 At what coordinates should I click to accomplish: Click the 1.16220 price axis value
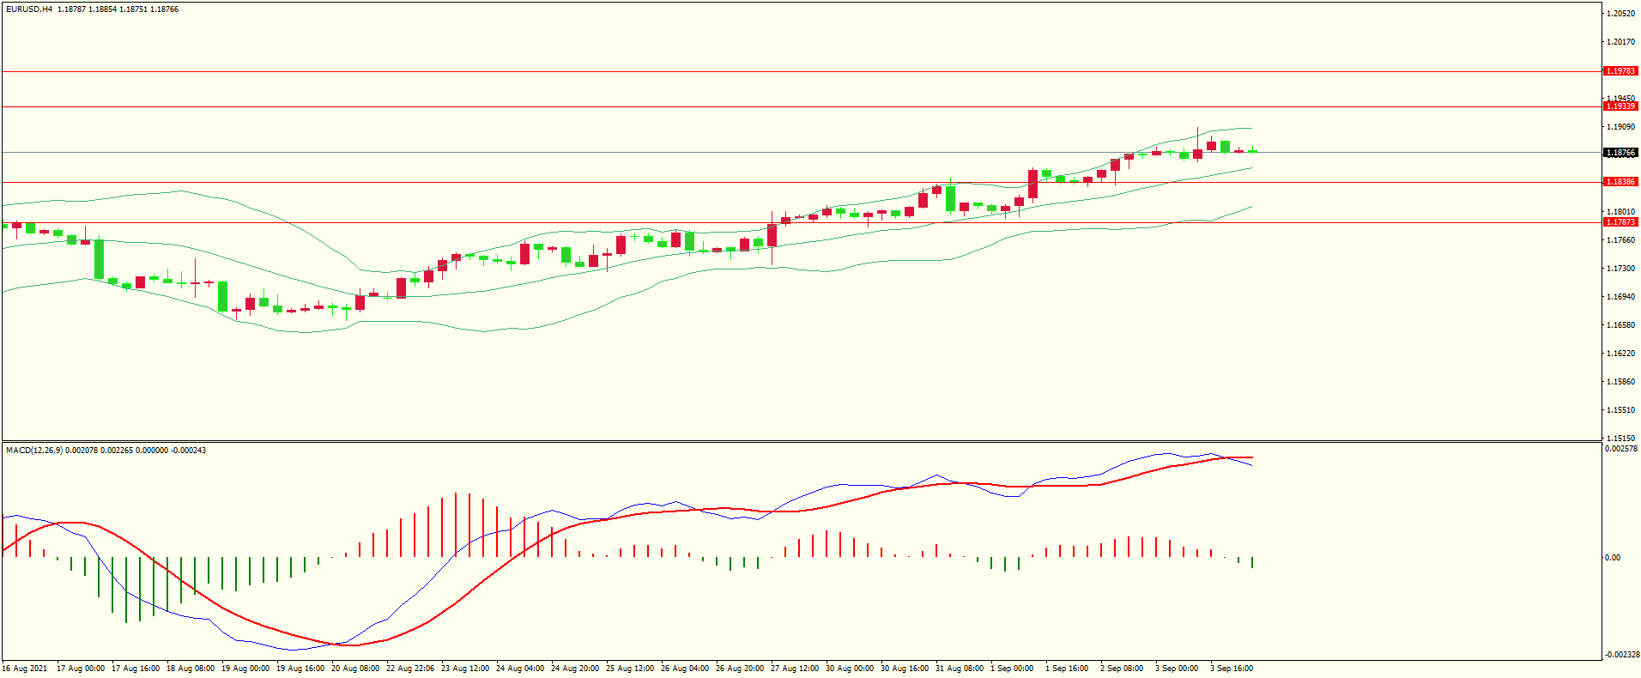point(1620,354)
